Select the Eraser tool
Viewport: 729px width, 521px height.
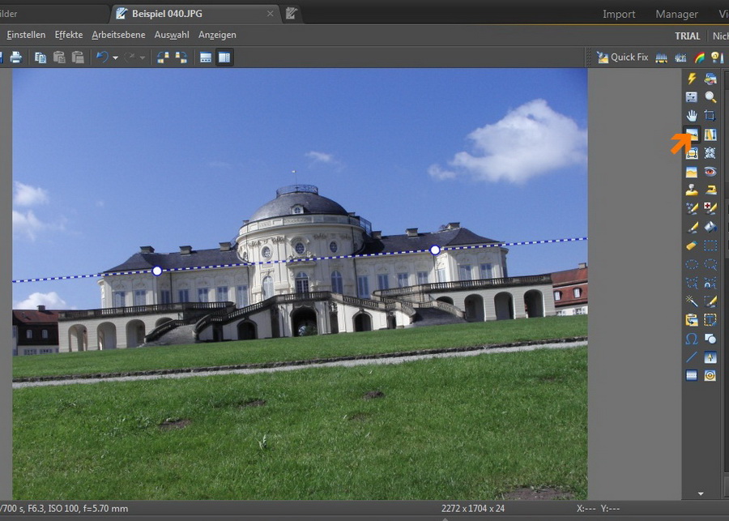coord(692,246)
